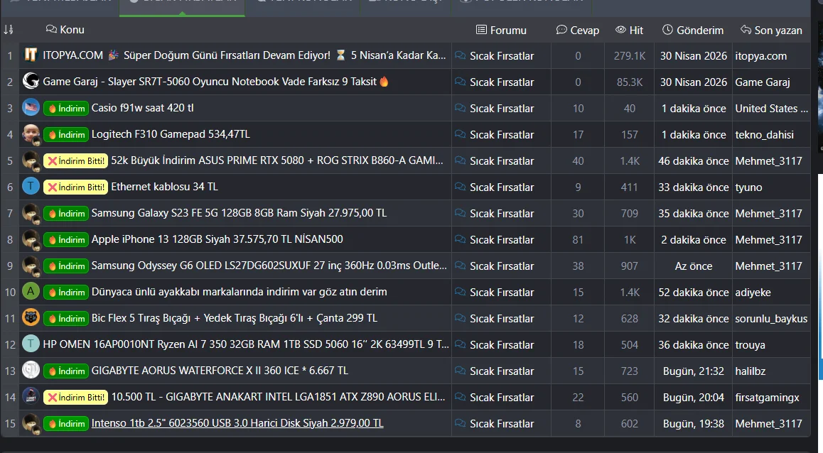
Task: Open Dünyaca ünlü ayakkabı markalarında topic
Action: coord(239,292)
